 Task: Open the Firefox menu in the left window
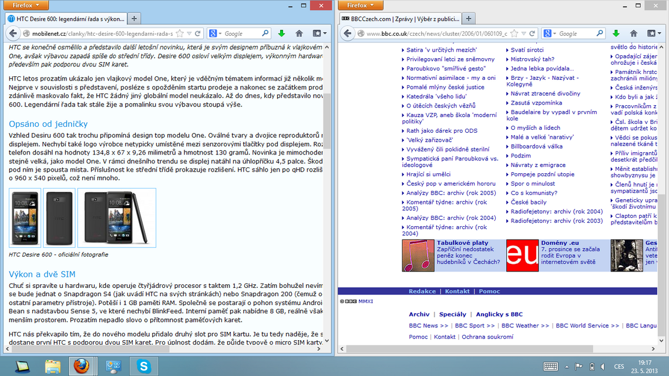pos(26,5)
